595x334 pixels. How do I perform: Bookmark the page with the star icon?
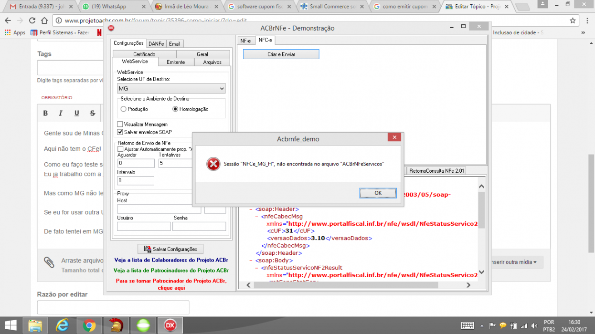pyautogui.click(x=573, y=21)
